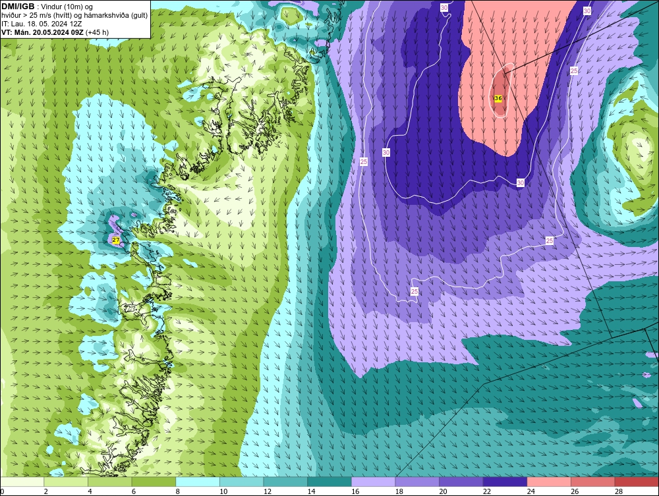Click the legend scale number 12

[268, 491]
